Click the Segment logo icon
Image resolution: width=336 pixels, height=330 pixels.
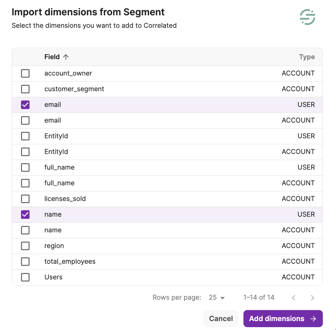tap(307, 17)
